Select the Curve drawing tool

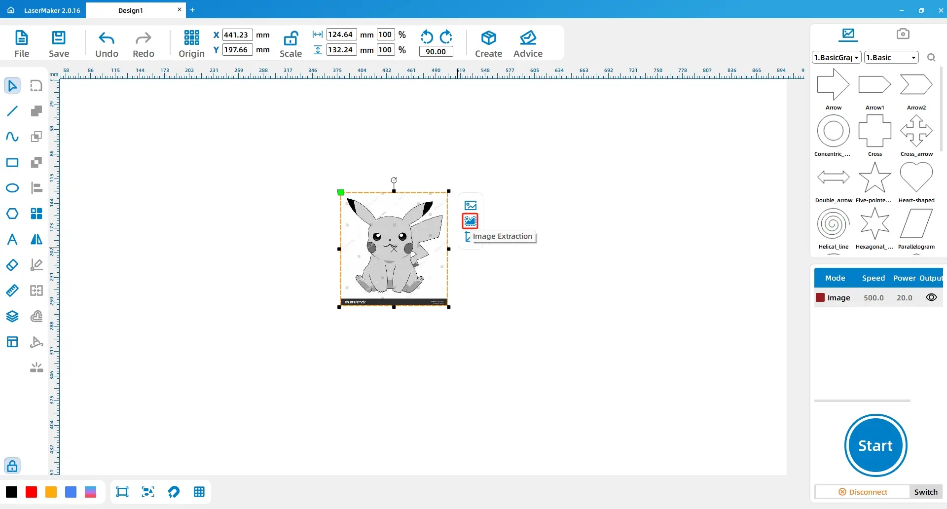(x=12, y=137)
